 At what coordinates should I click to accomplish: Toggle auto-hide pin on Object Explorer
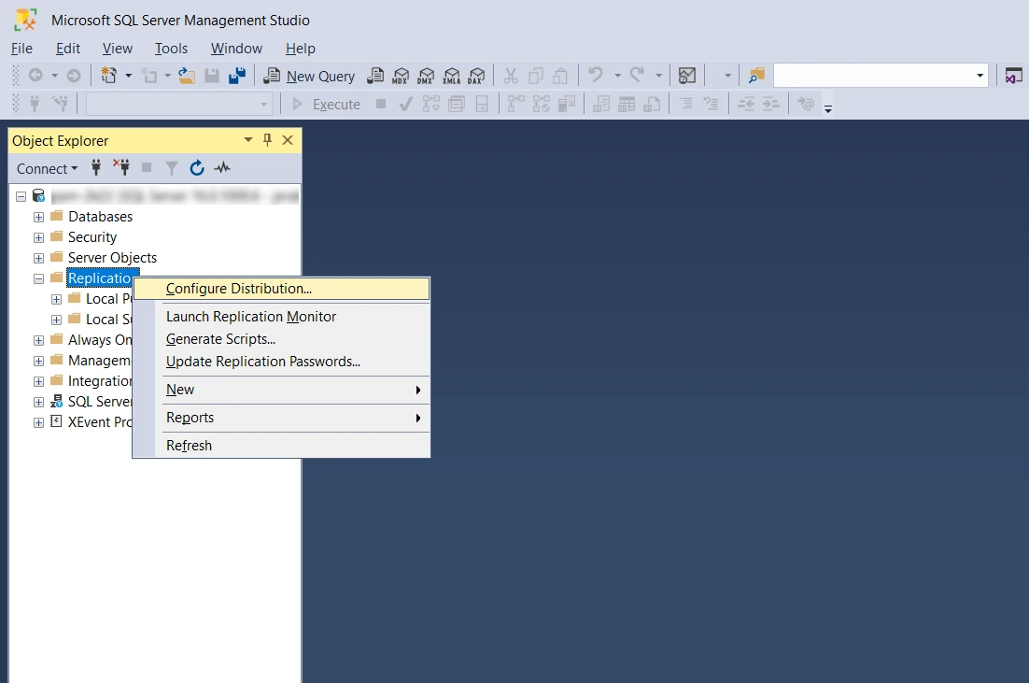(267, 140)
